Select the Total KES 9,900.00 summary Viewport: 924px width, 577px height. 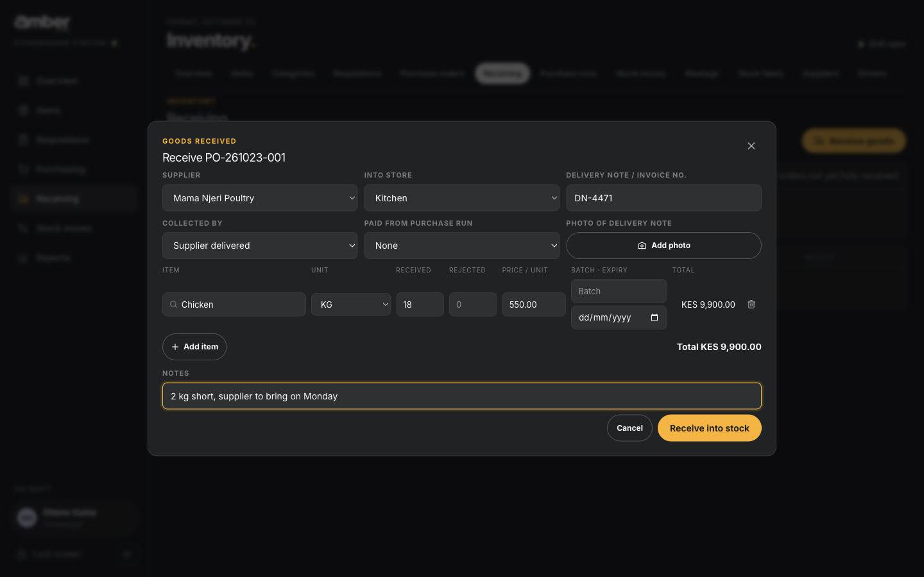pos(719,347)
